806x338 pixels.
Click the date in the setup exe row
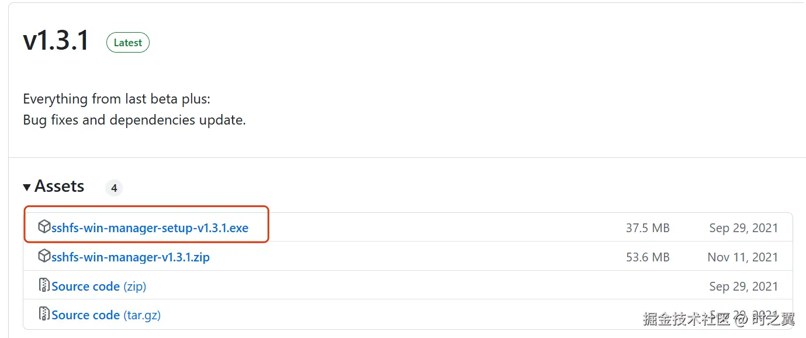[x=743, y=228]
